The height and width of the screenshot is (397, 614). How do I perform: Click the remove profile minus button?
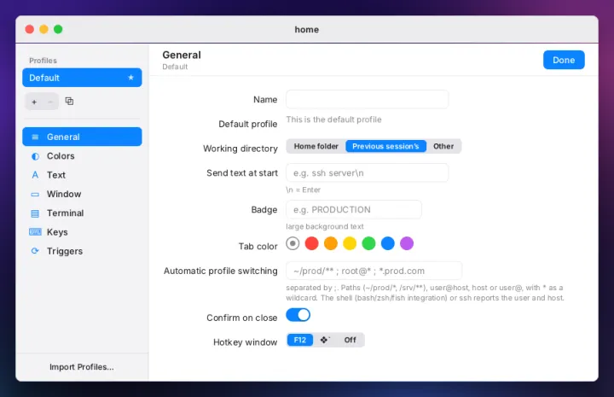tap(50, 102)
